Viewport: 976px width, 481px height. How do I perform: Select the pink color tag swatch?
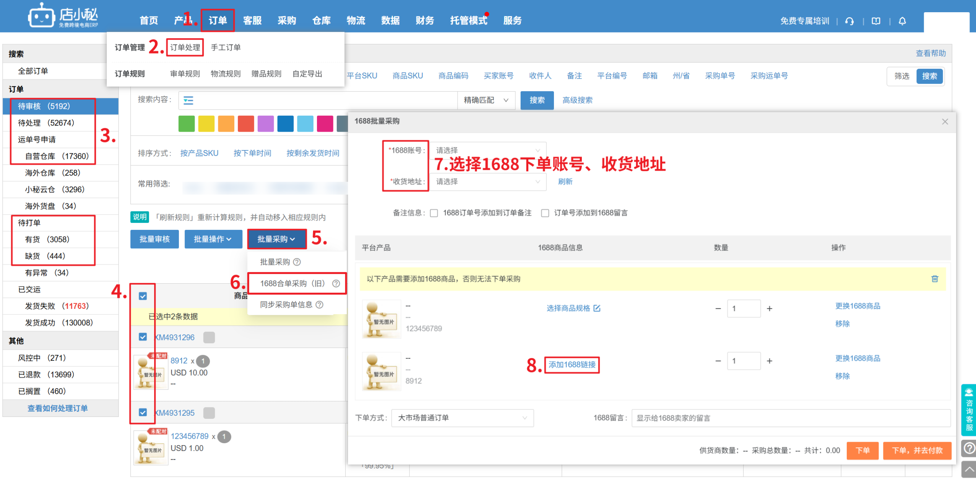(x=325, y=124)
